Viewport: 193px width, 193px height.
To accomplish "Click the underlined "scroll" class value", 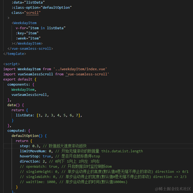I will 32,13.
